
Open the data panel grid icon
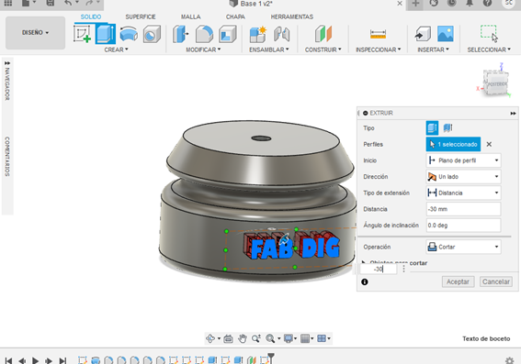click(x=7, y=3)
